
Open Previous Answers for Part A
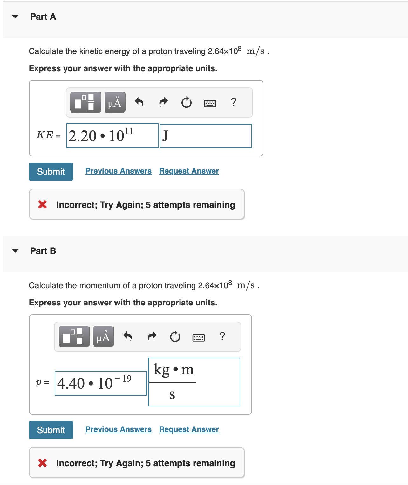click(x=118, y=171)
